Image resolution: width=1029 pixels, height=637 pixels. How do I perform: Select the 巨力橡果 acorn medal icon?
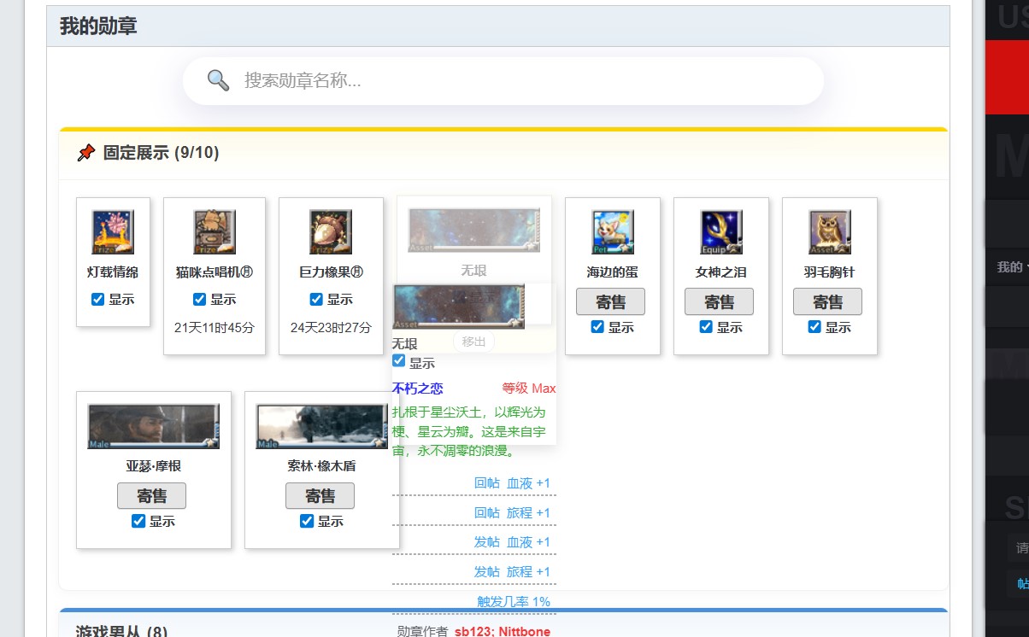[331, 232]
